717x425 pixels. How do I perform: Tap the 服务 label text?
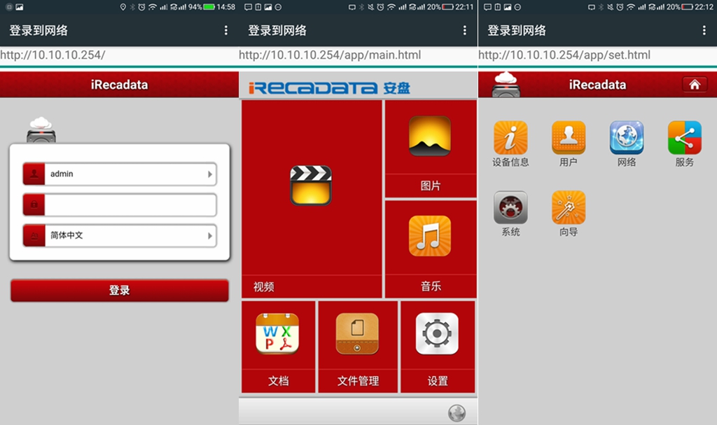pyautogui.click(x=685, y=162)
